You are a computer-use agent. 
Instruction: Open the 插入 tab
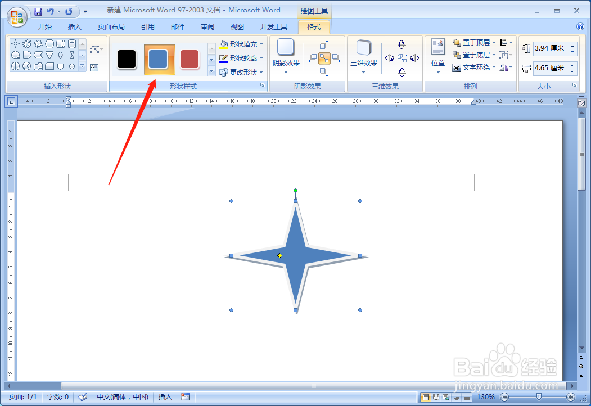75,27
